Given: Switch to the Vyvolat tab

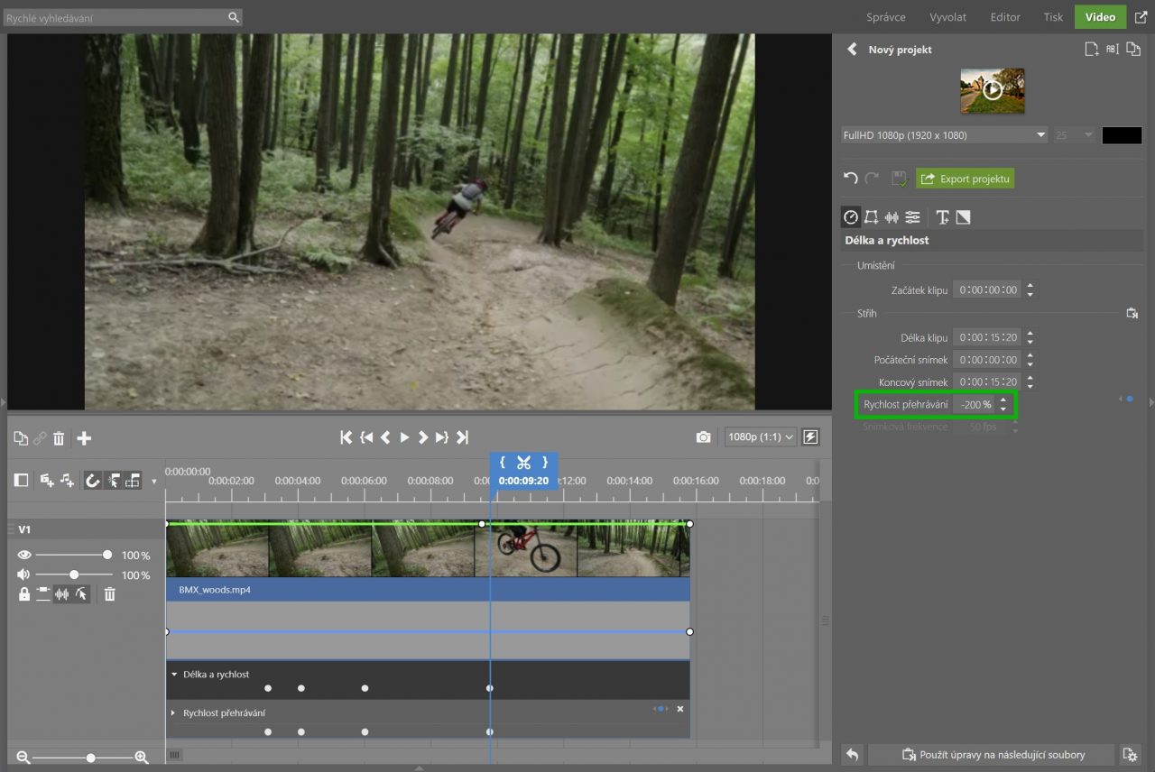Looking at the screenshot, I should click(947, 17).
